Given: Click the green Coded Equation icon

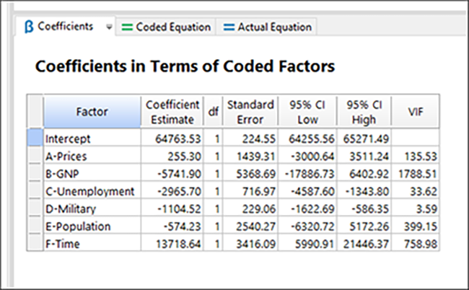Looking at the screenshot, I should (126, 27).
